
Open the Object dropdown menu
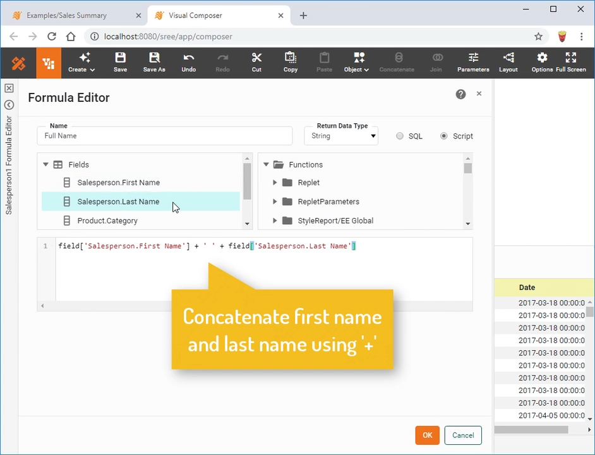click(356, 63)
